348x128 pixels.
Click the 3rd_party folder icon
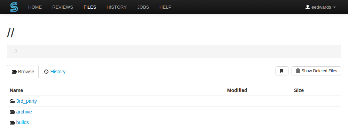13,101
